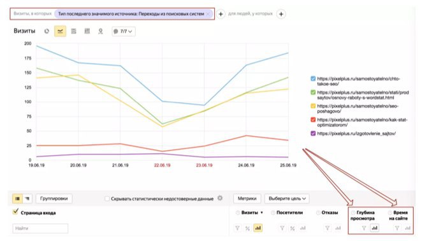Open izgotovlenie_sajtov URL in legend
The image size is (422, 241).
click(356, 134)
